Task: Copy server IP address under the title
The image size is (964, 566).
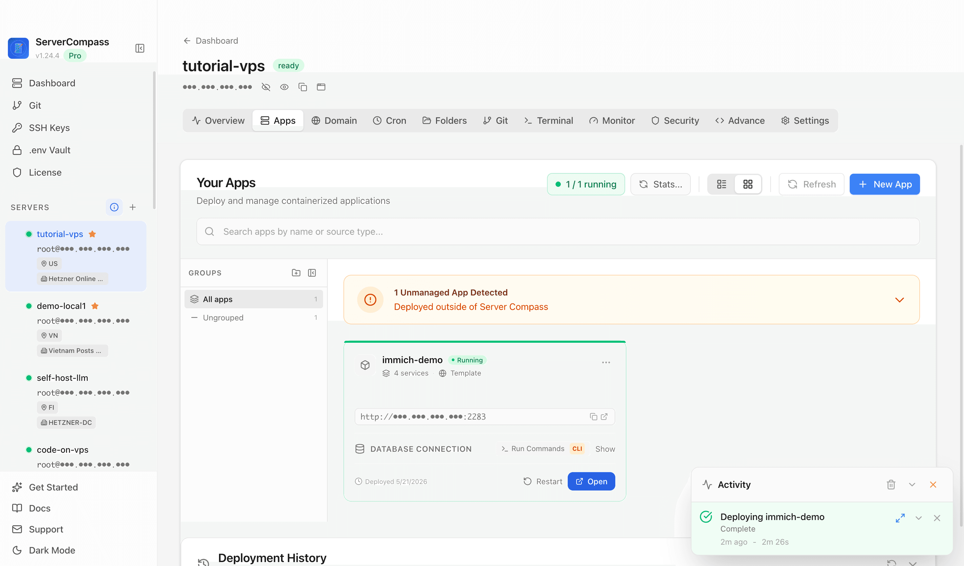Action: [x=303, y=87]
